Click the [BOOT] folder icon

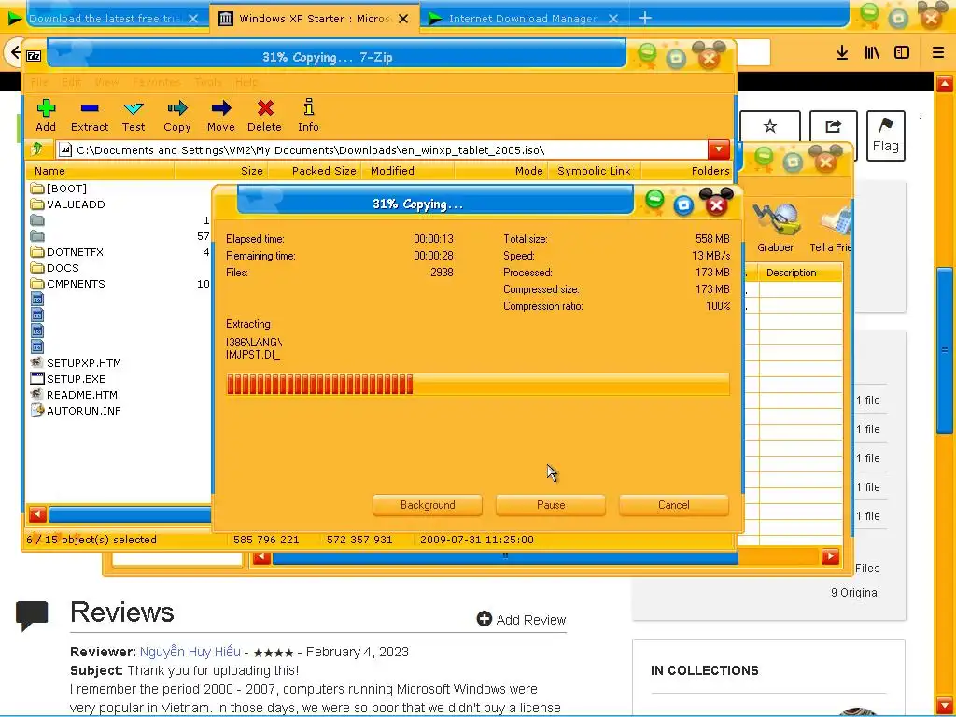click(x=37, y=189)
